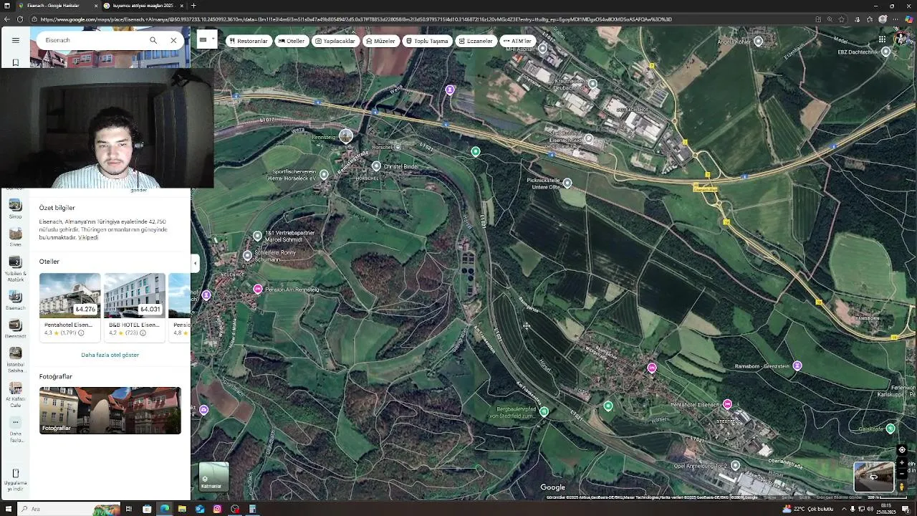The image size is (917, 516).
Task: Clear the Eisenach search text
Action: tap(173, 40)
